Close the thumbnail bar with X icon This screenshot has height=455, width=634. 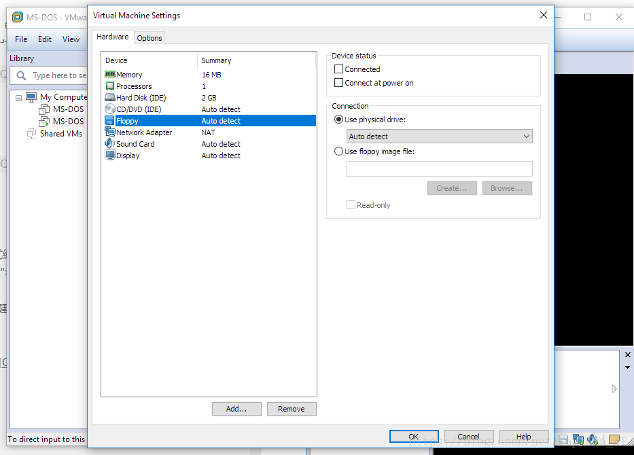pyautogui.click(x=627, y=354)
